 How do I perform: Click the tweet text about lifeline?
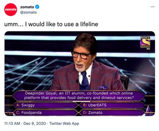tap(51, 24)
